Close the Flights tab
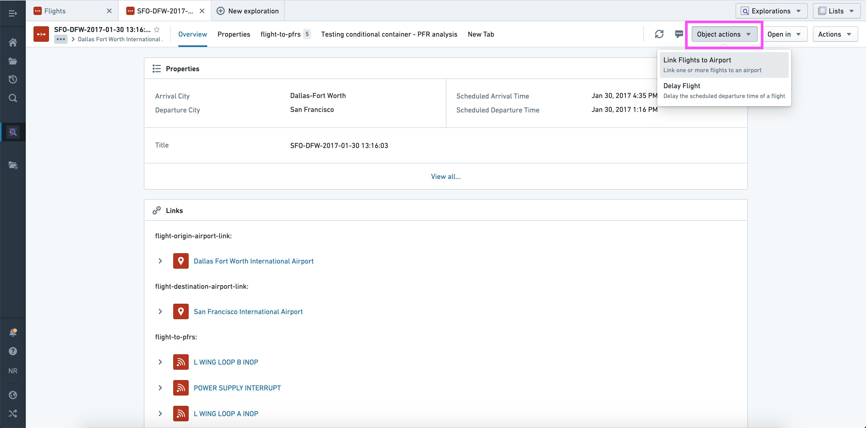The height and width of the screenshot is (428, 866). (109, 11)
